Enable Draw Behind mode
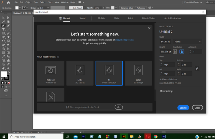 tap(6, 87)
